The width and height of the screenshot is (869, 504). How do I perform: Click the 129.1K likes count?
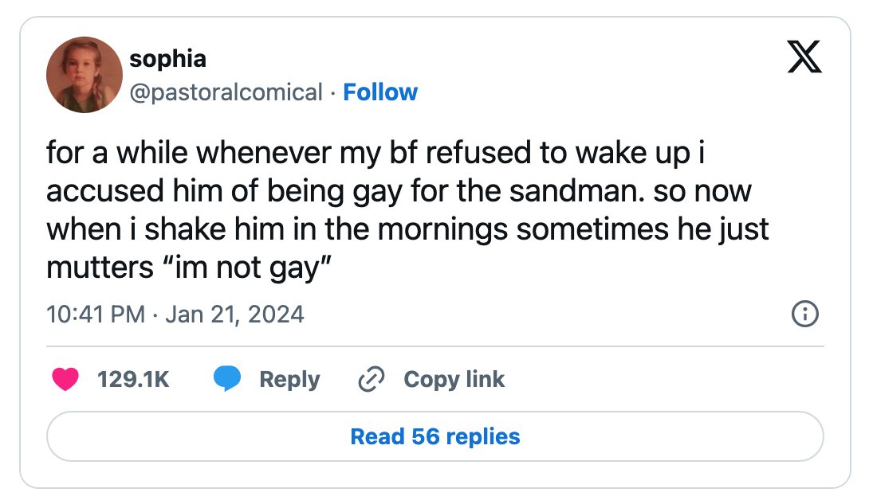(x=133, y=380)
